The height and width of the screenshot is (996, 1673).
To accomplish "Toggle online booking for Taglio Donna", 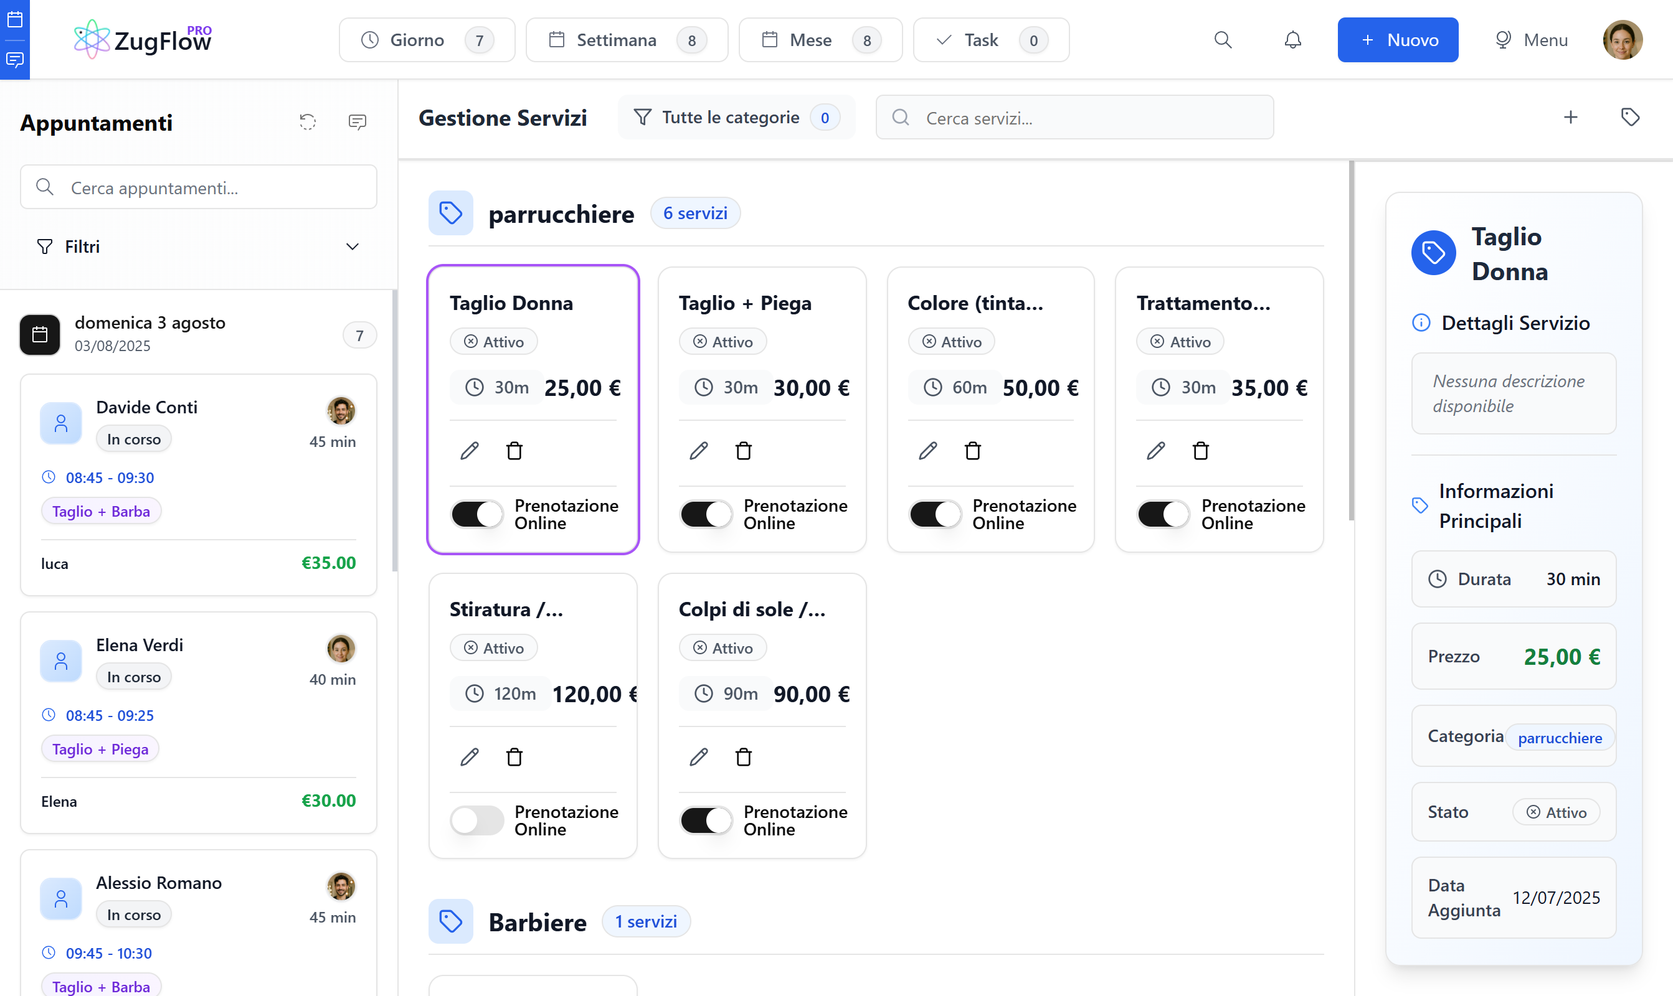I will pos(476,515).
